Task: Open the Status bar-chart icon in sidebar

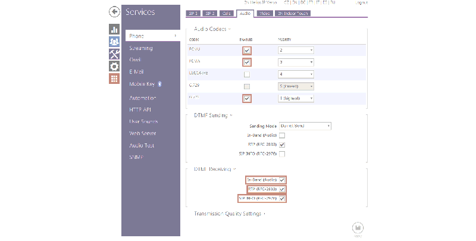Action: 114,29
